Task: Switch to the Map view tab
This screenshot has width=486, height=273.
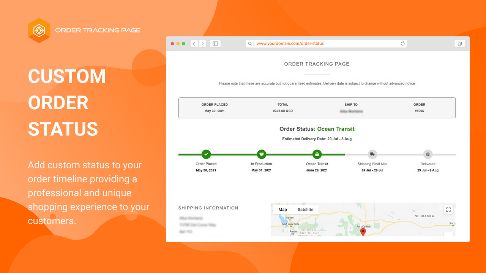Action: [x=282, y=210]
